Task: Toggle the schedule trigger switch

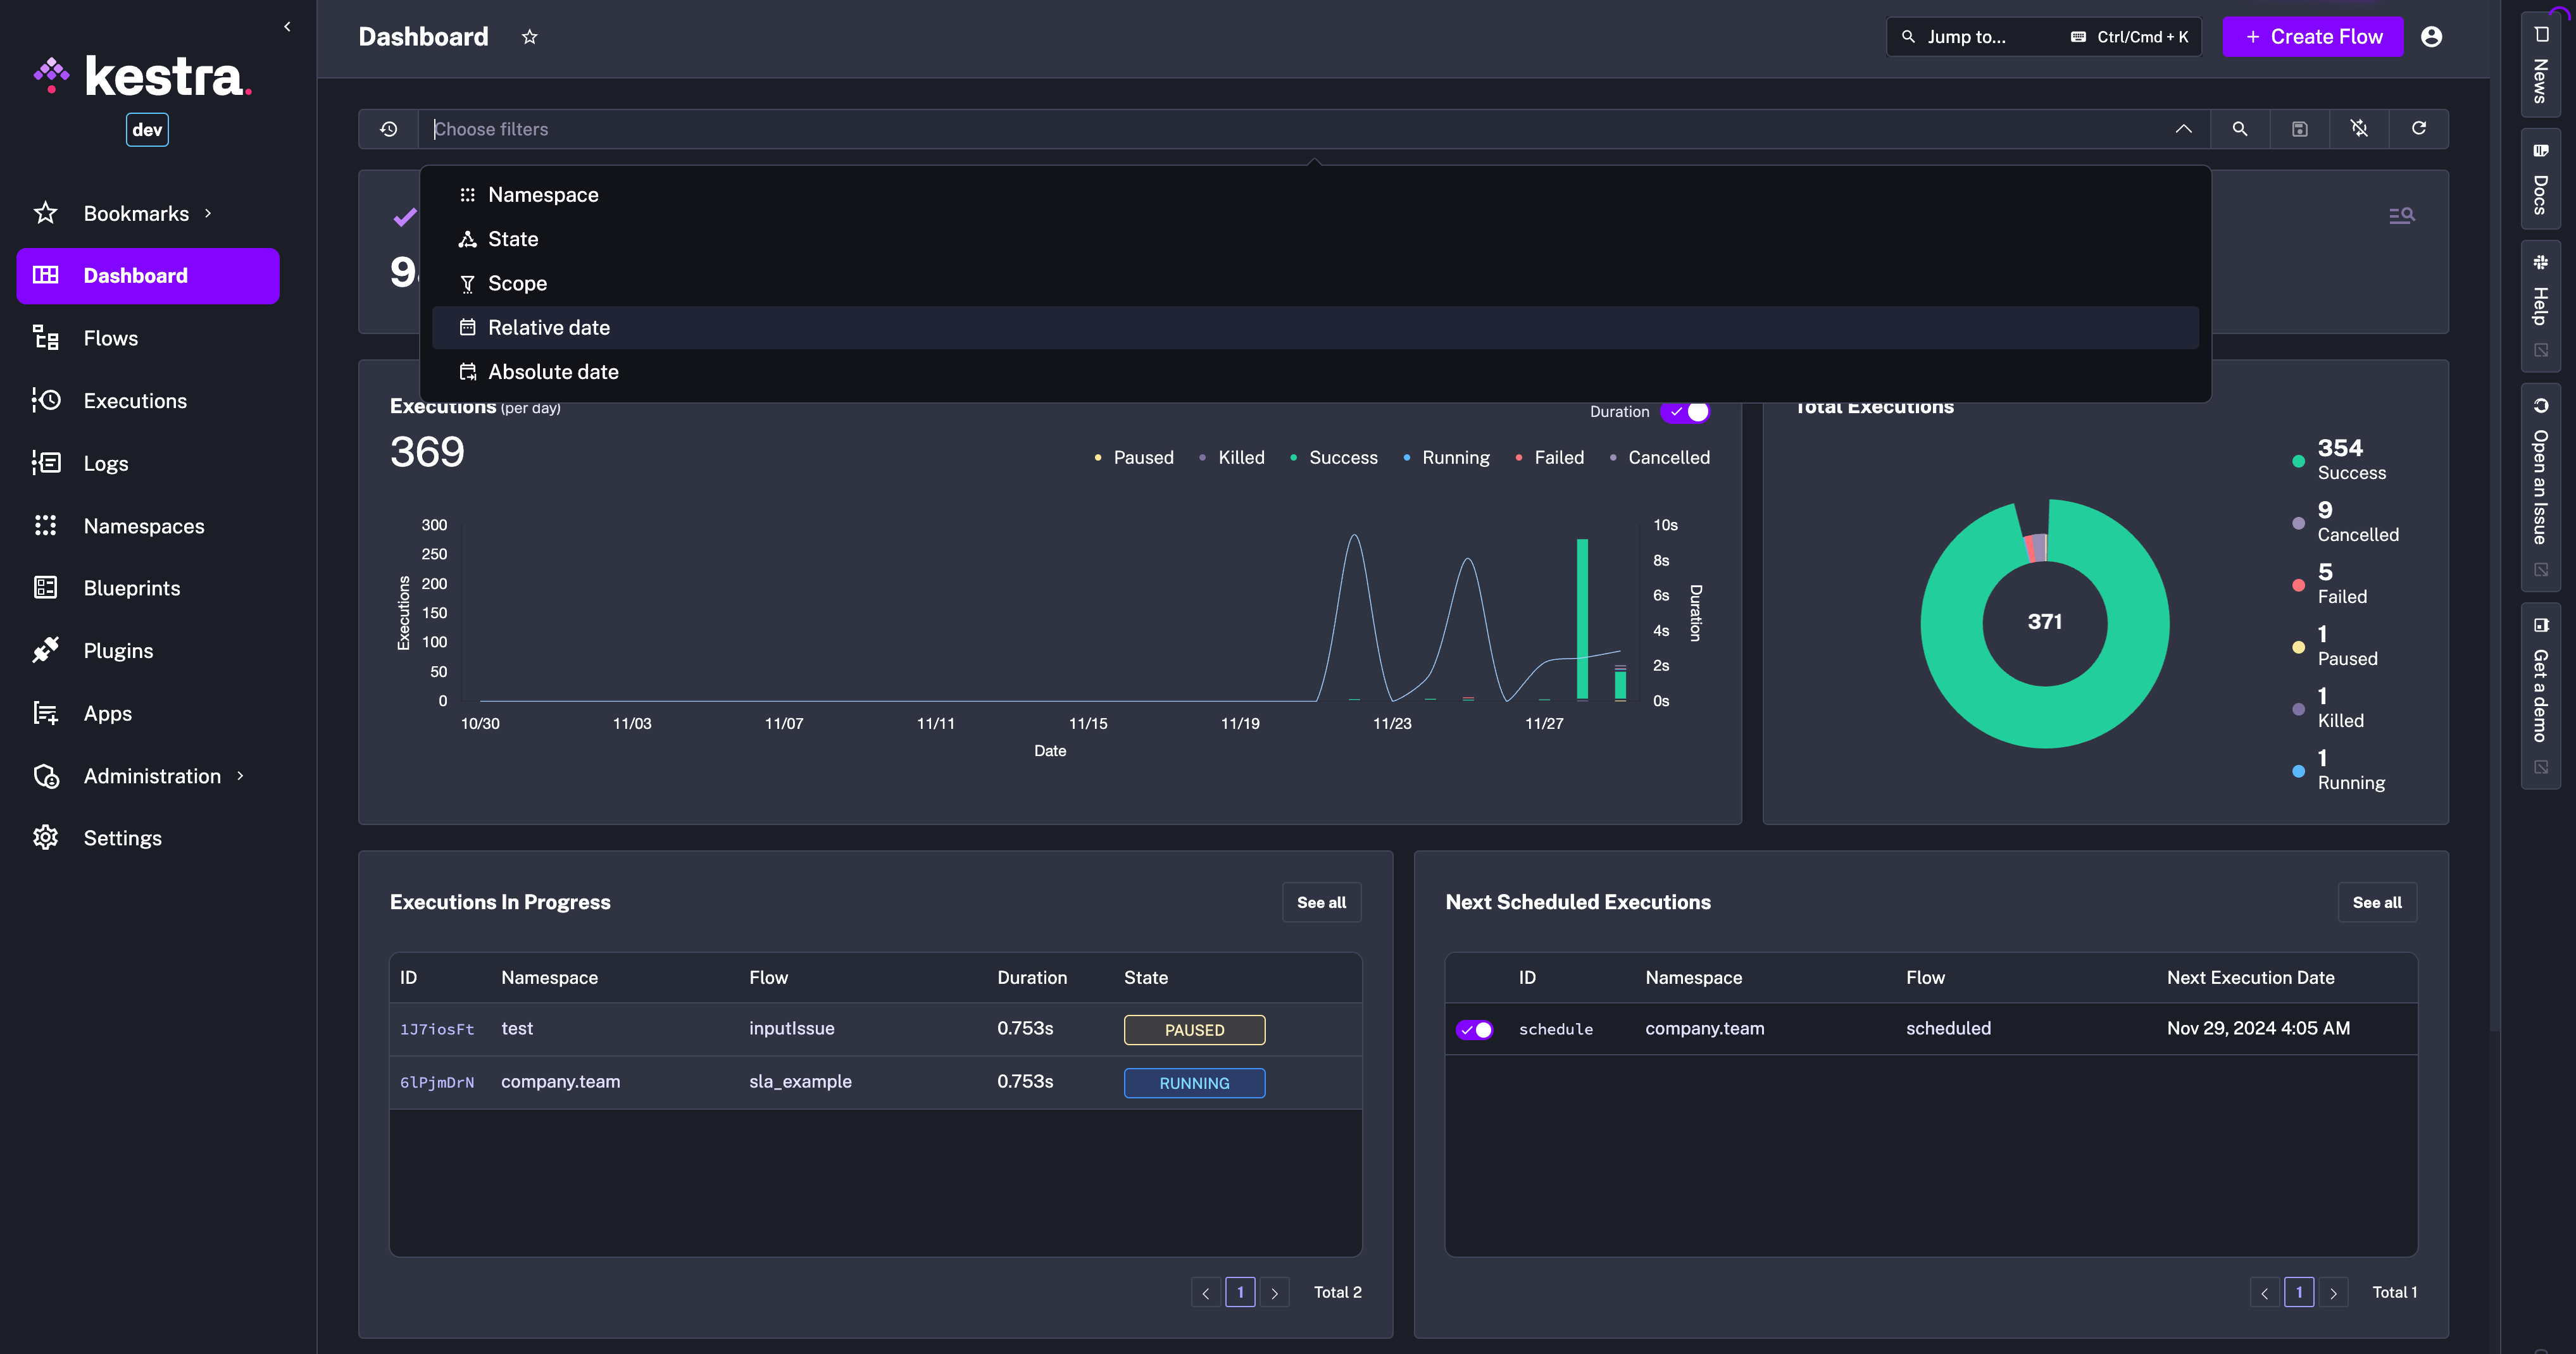Action: point(1474,1029)
